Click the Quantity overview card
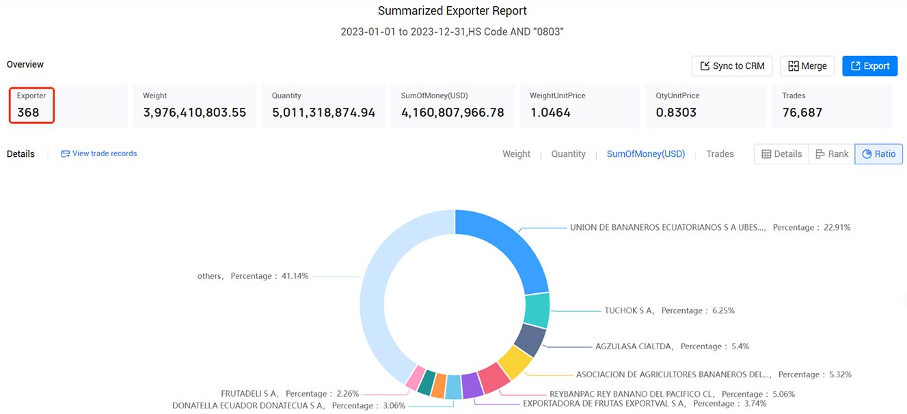This screenshot has width=907, height=414. pyautogui.click(x=323, y=106)
